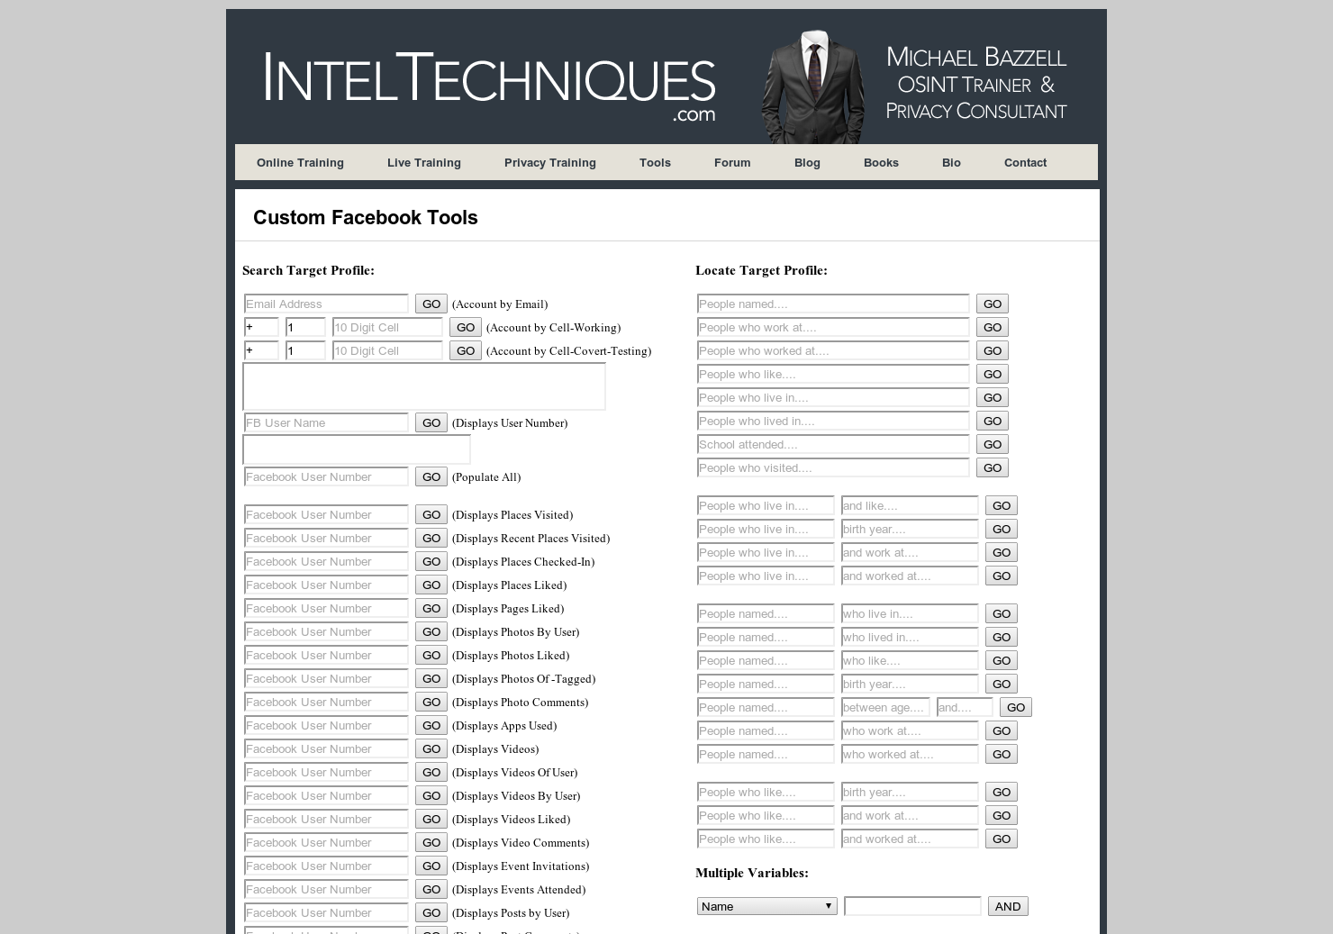
Task: Click the People who work at field
Action: pos(833,327)
